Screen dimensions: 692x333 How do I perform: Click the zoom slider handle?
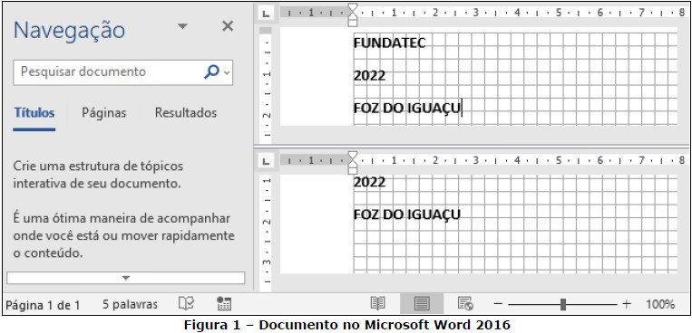563,304
